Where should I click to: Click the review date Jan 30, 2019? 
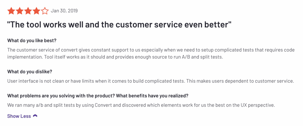click(x=64, y=11)
